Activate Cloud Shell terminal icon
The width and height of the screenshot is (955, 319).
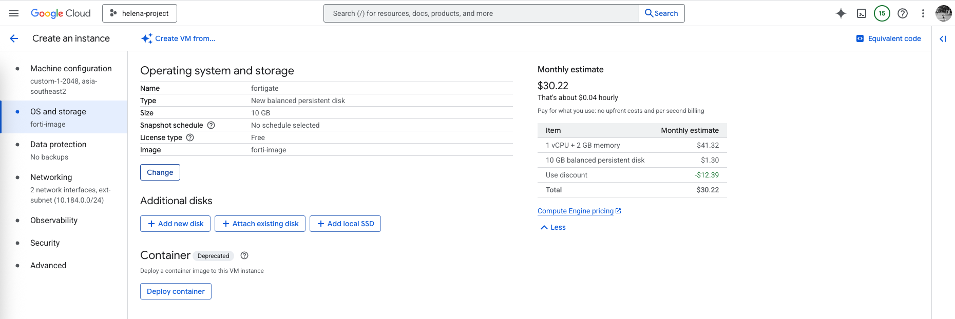[862, 13]
